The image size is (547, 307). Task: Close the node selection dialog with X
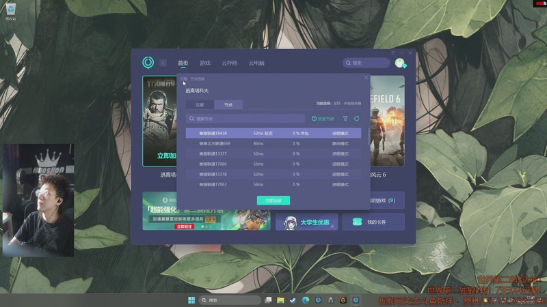(x=366, y=78)
